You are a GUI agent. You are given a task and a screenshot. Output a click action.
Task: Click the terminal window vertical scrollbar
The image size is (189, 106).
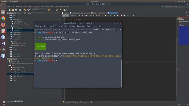click(121, 73)
